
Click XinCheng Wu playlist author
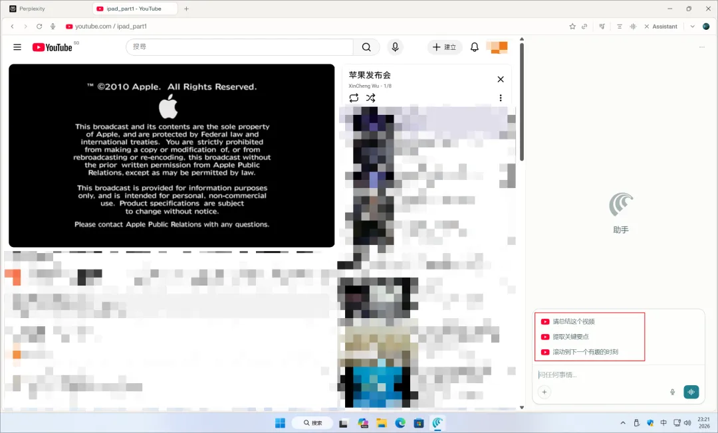click(x=364, y=86)
